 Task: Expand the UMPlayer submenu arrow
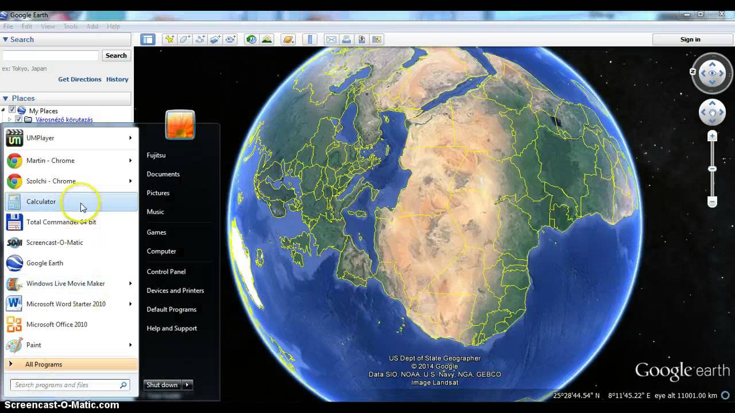[130, 138]
